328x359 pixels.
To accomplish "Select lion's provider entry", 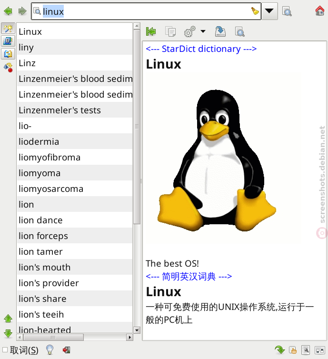I will (x=75, y=283).
